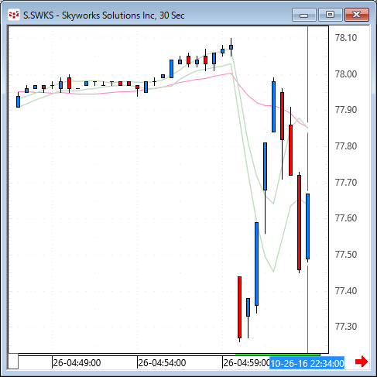Minimize the Skyworks chart window
377x377 pixels.
click(304, 15)
